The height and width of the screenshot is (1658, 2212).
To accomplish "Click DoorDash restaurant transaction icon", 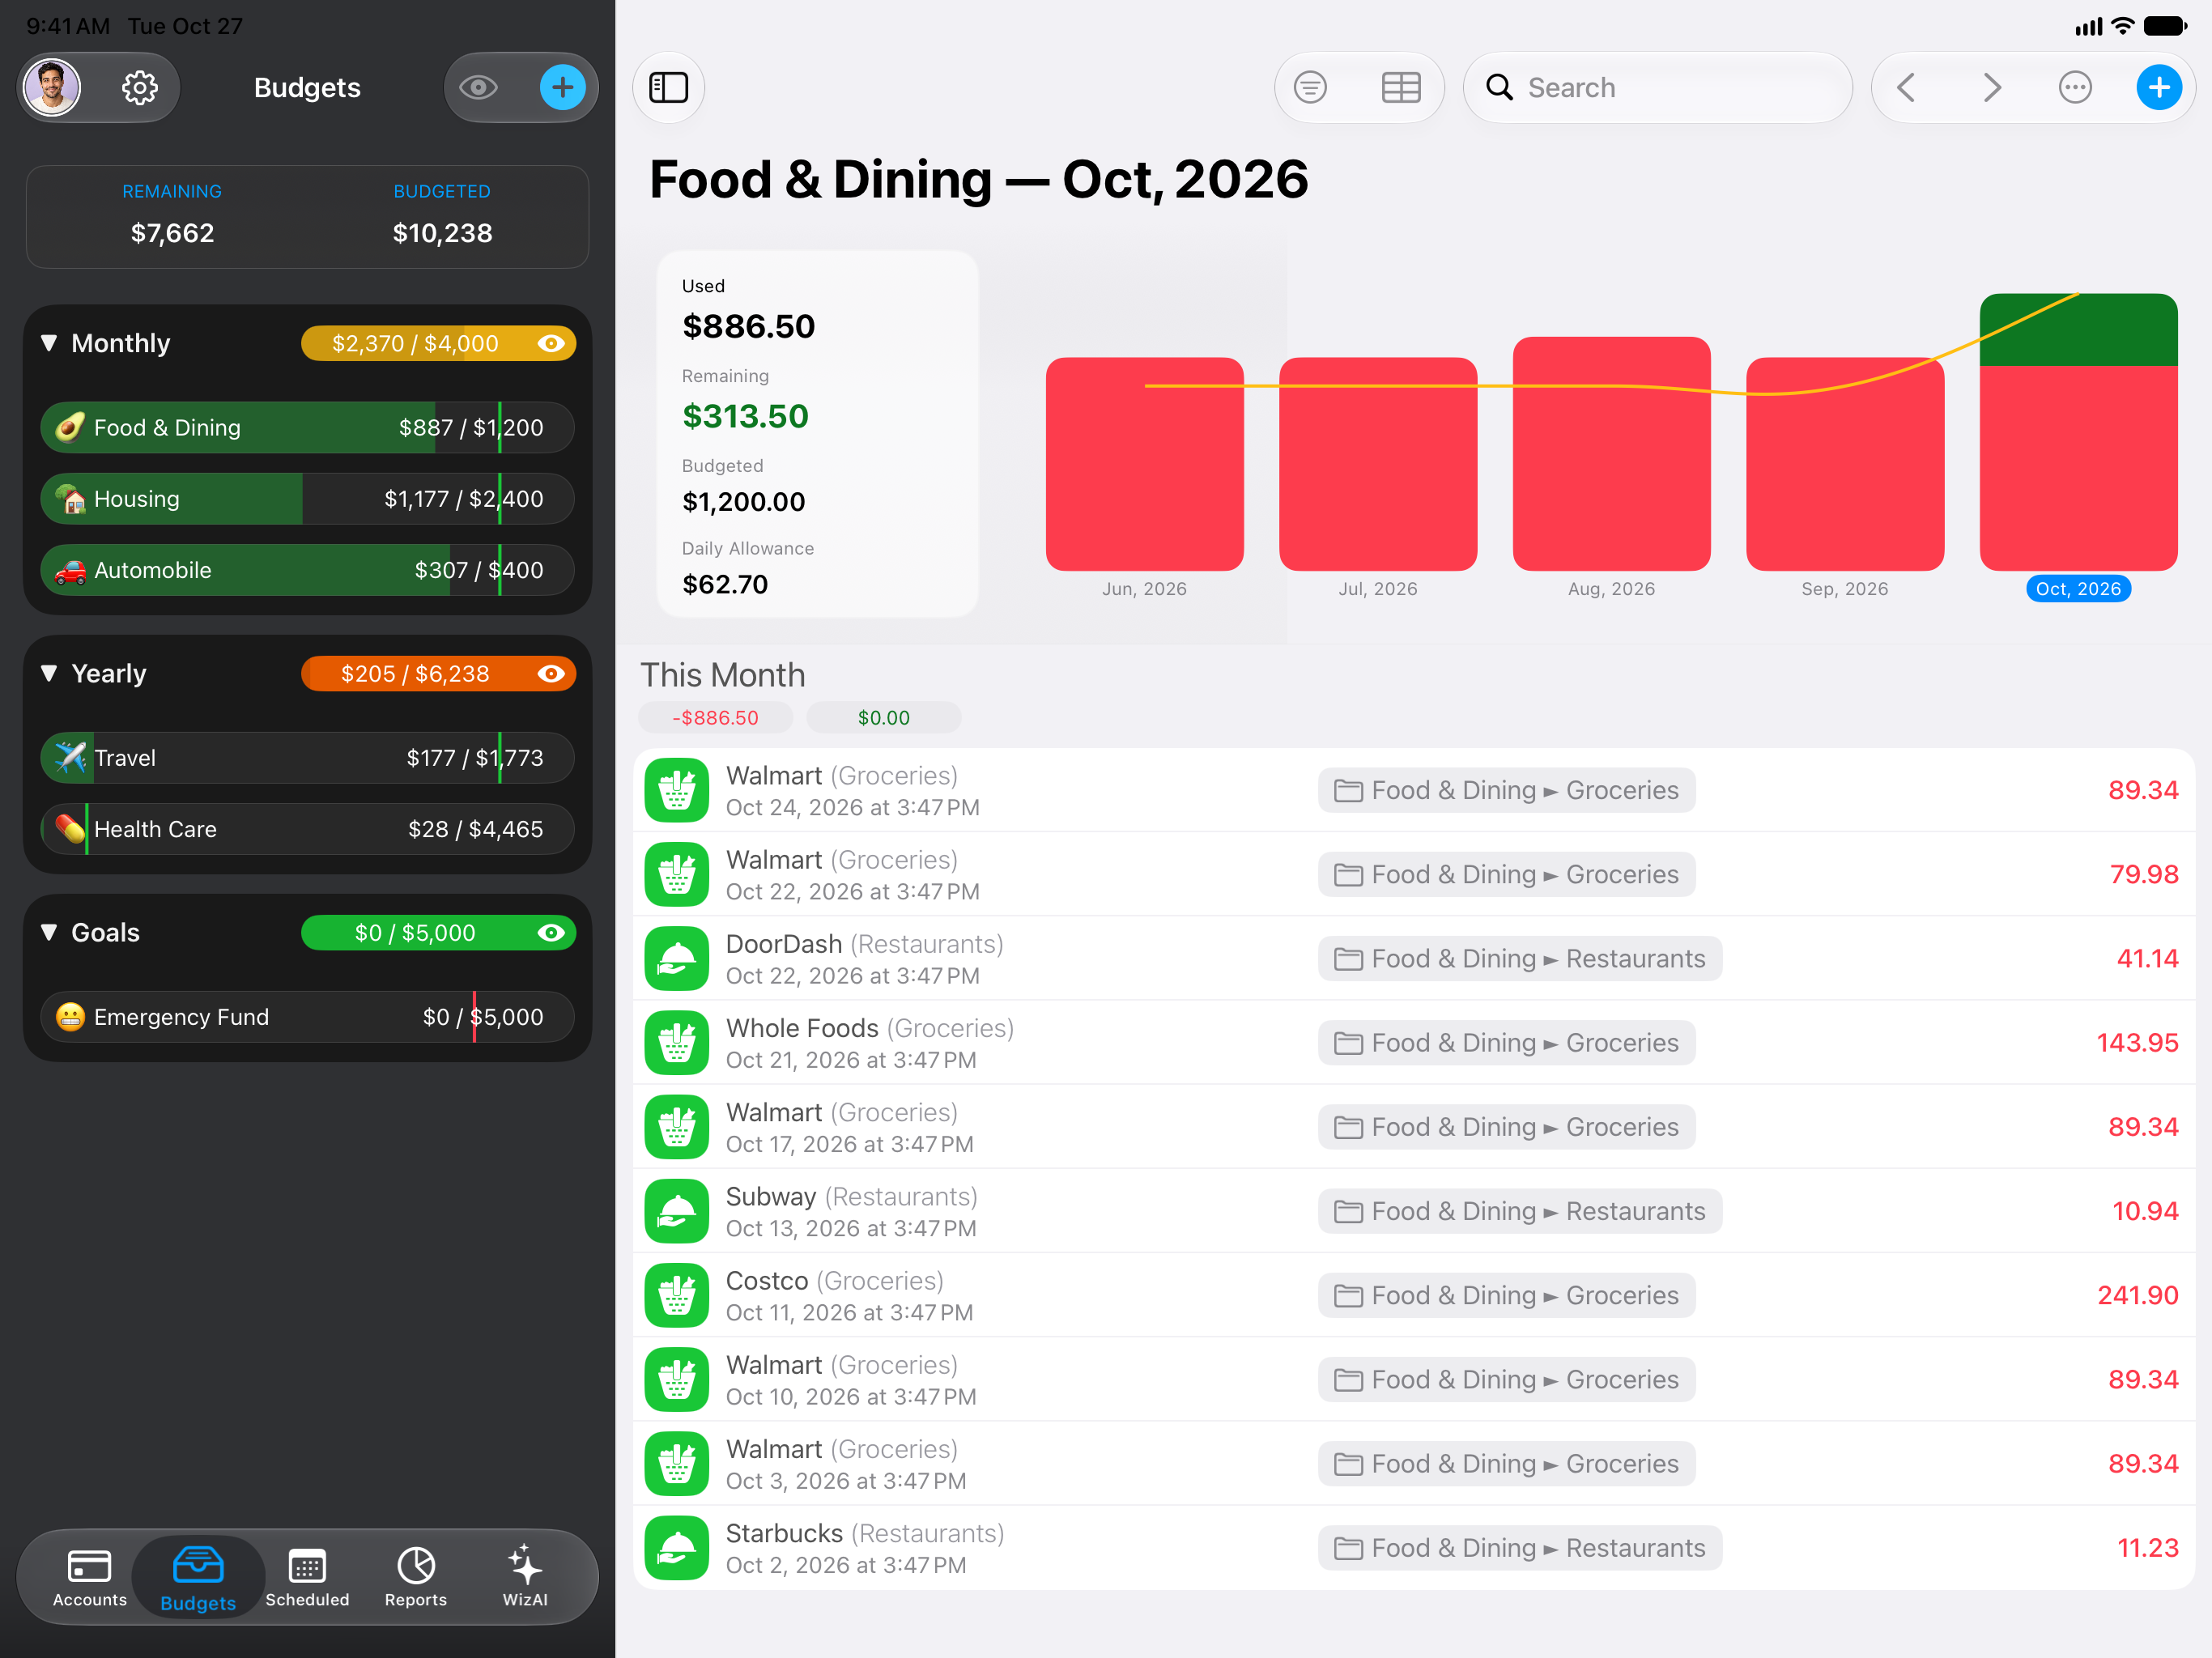I will point(677,959).
